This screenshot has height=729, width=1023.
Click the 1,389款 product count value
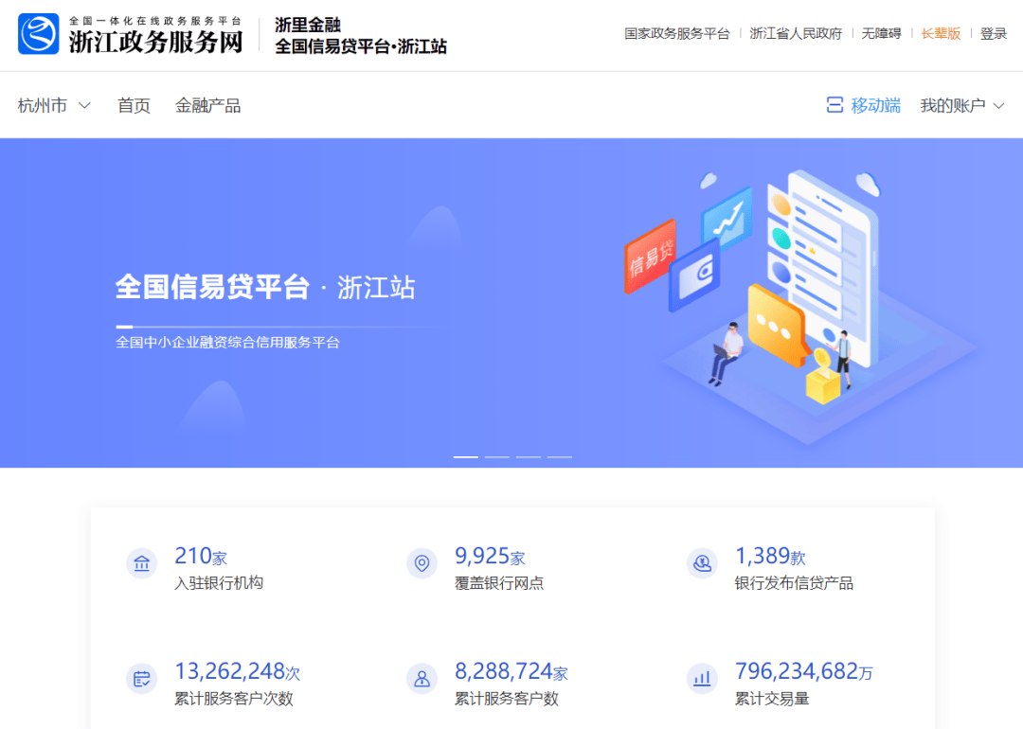click(x=770, y=556)
